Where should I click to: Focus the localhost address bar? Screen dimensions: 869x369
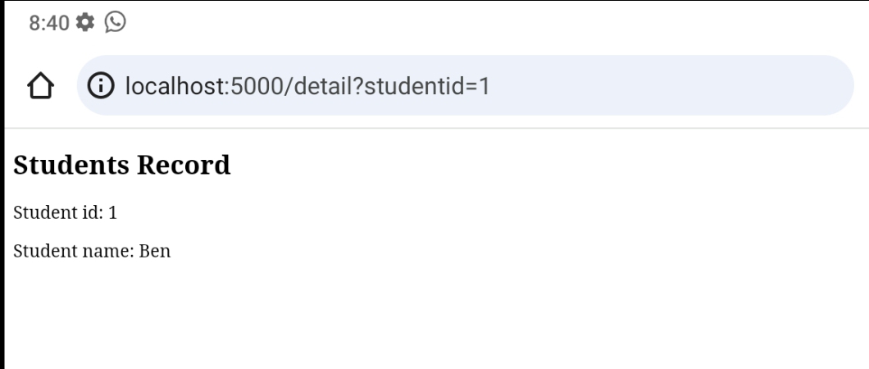(x=465, y=85)
